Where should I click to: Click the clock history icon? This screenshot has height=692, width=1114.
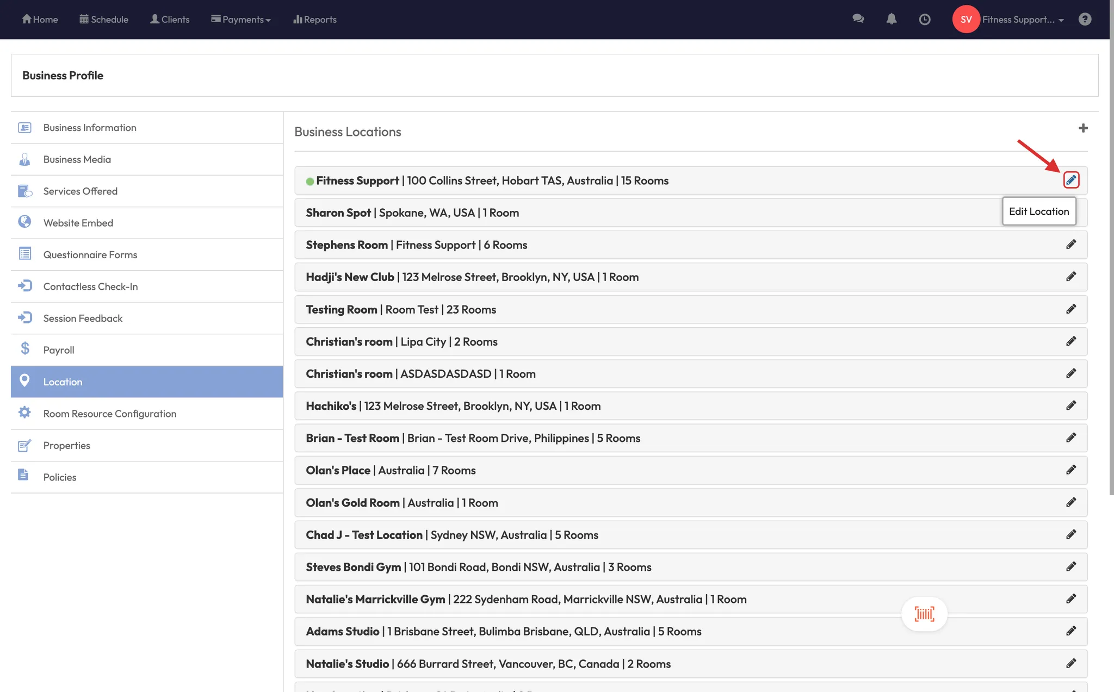tap(924, 20)
